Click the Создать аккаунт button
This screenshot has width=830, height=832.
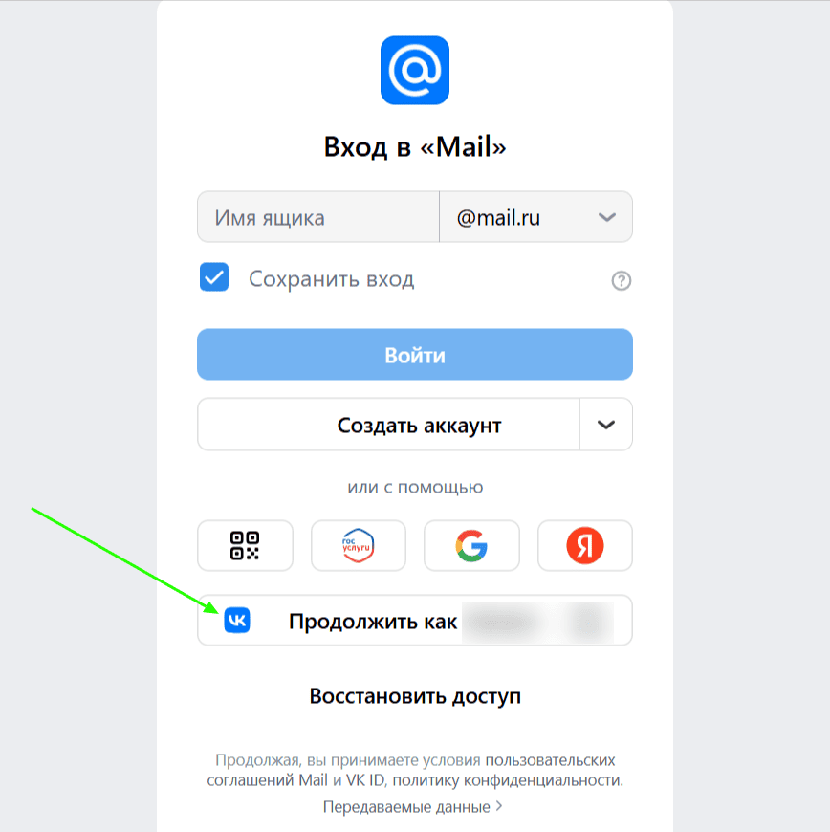click(x=388, y=425)
